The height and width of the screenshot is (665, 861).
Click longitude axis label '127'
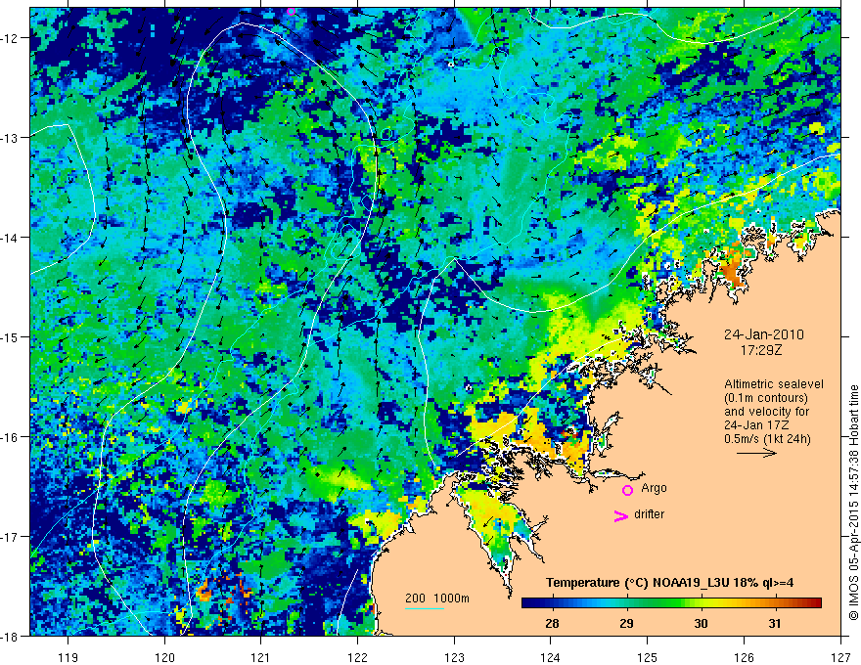840,658
